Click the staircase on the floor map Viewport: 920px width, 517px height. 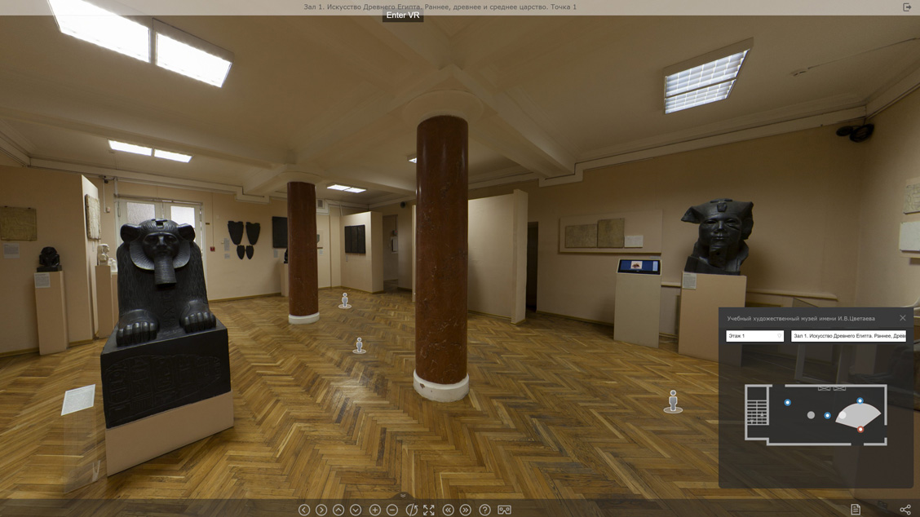(758, 411)
